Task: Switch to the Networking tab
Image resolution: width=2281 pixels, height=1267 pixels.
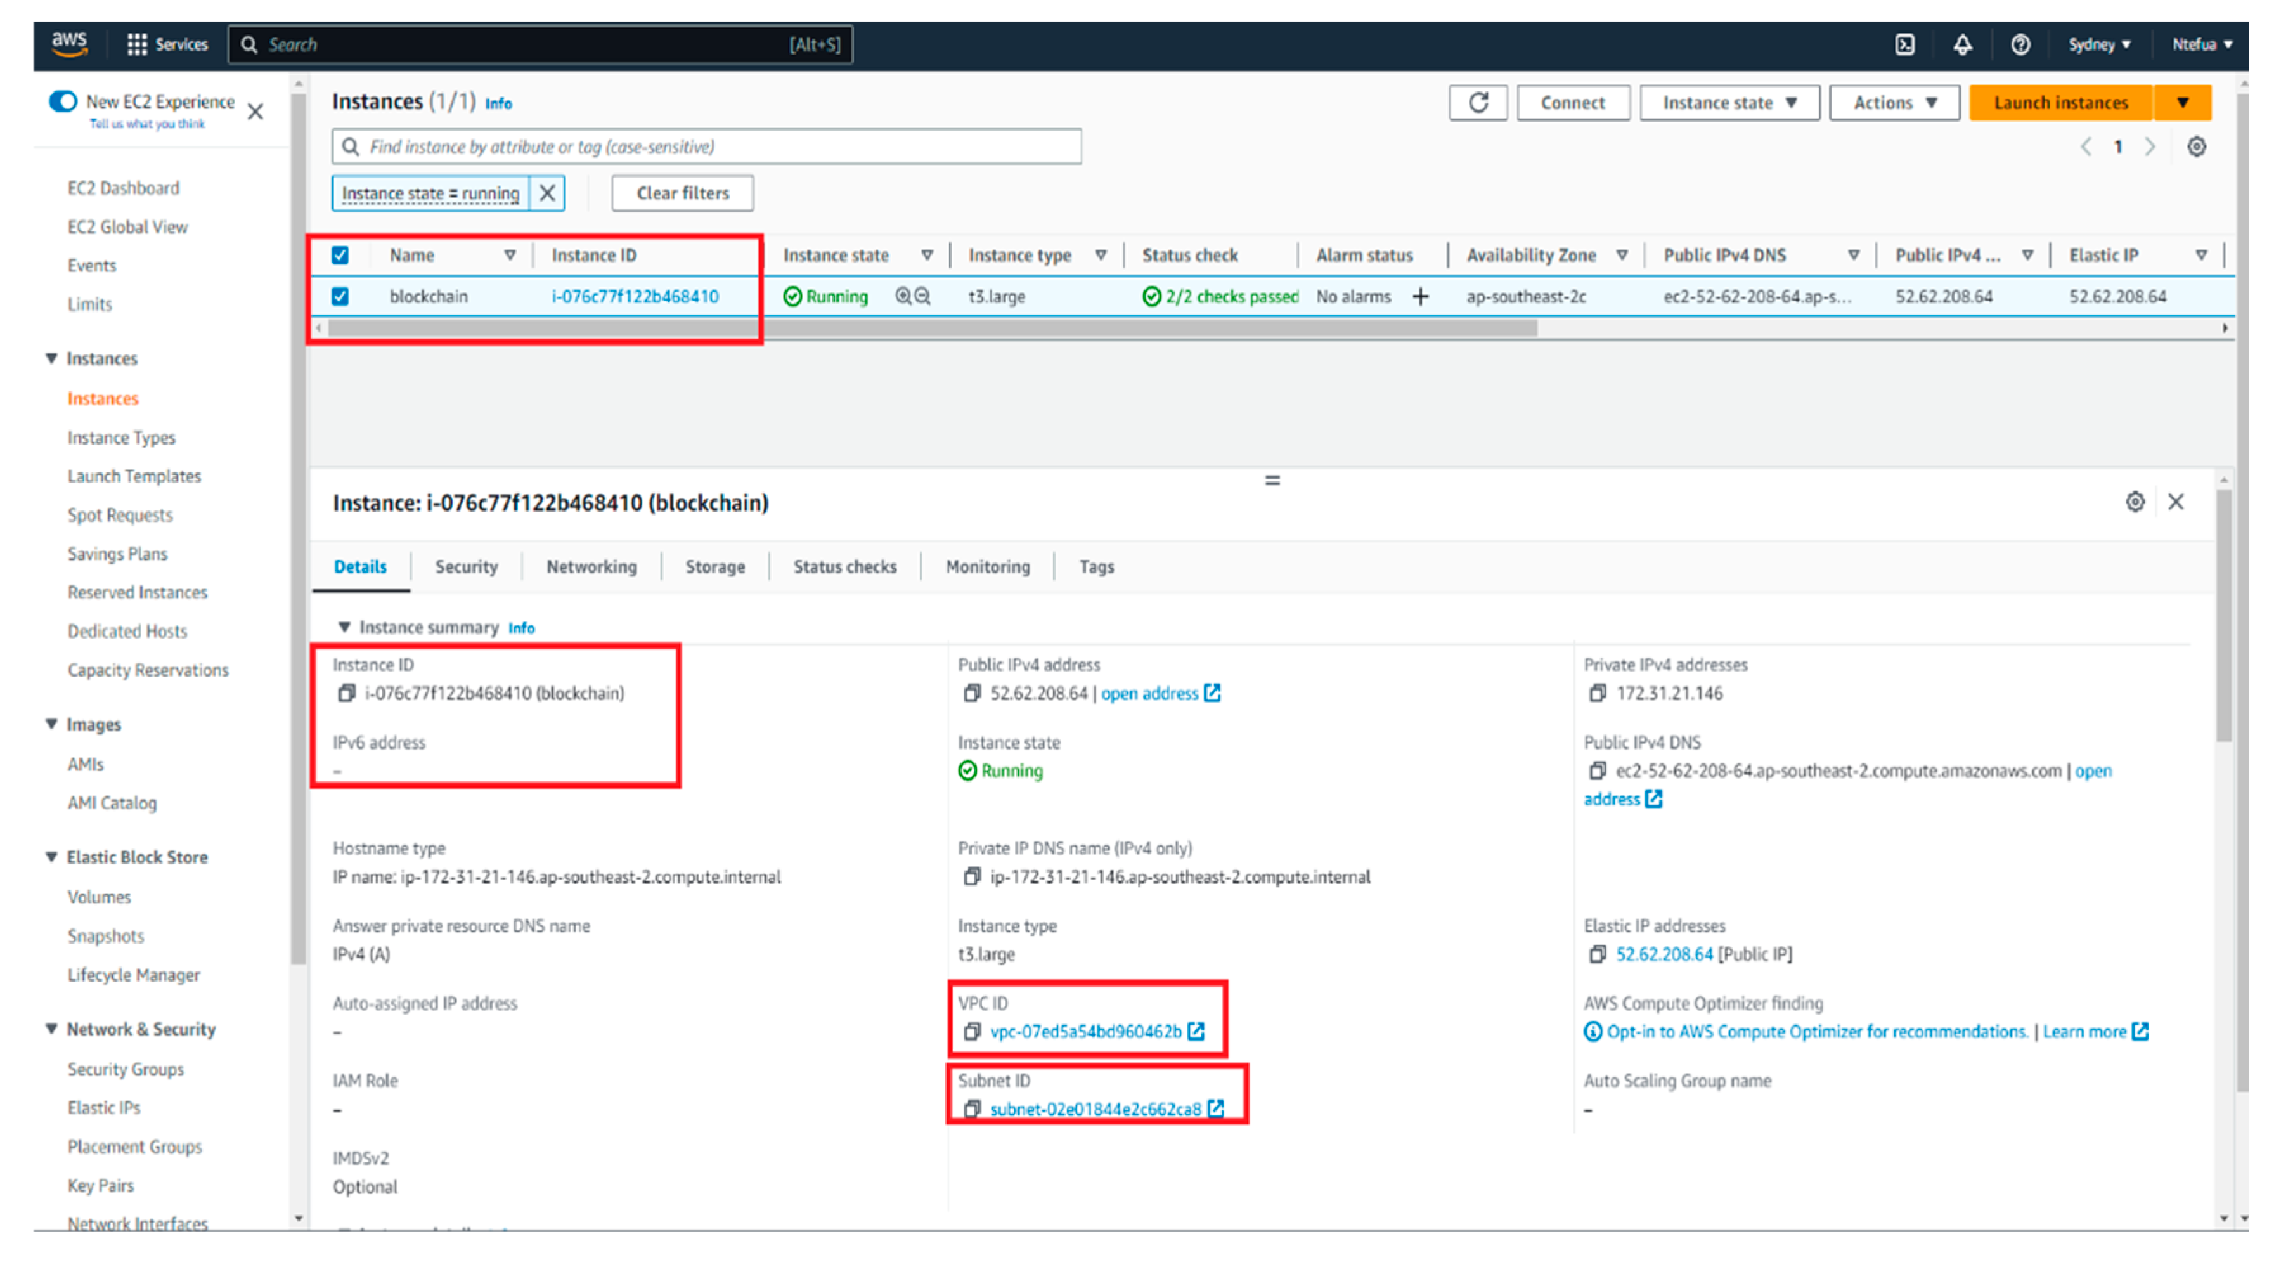Action: [x=591, y=566]
